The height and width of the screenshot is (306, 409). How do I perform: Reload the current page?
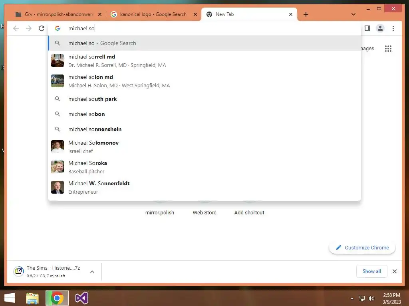pos(42,28)
